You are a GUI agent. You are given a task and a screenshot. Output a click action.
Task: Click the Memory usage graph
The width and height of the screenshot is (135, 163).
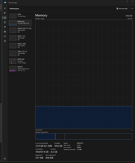(84, 74)
